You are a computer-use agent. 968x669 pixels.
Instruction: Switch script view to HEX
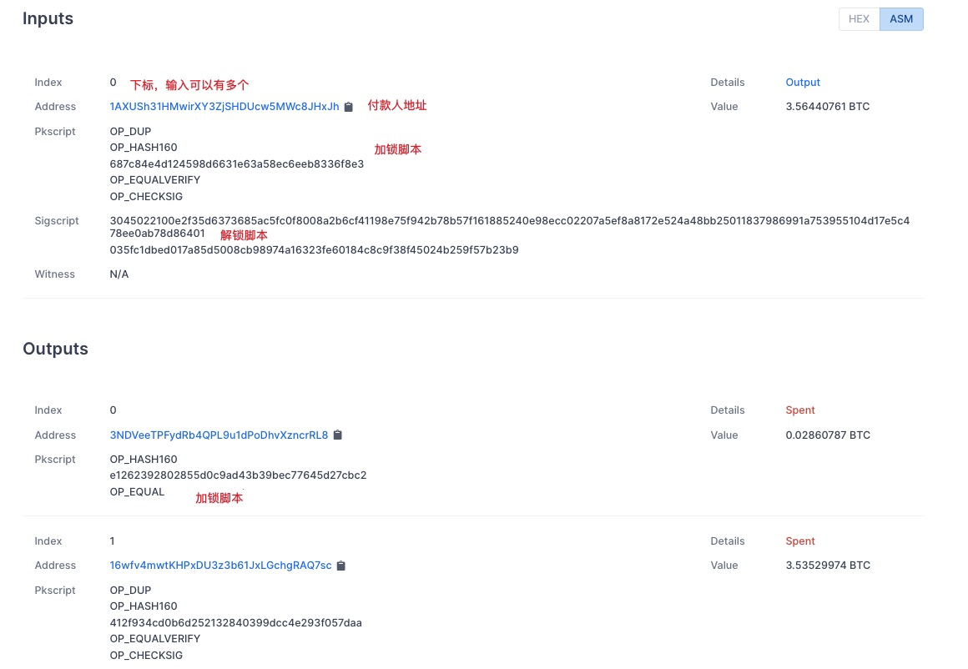click(859, 19)
